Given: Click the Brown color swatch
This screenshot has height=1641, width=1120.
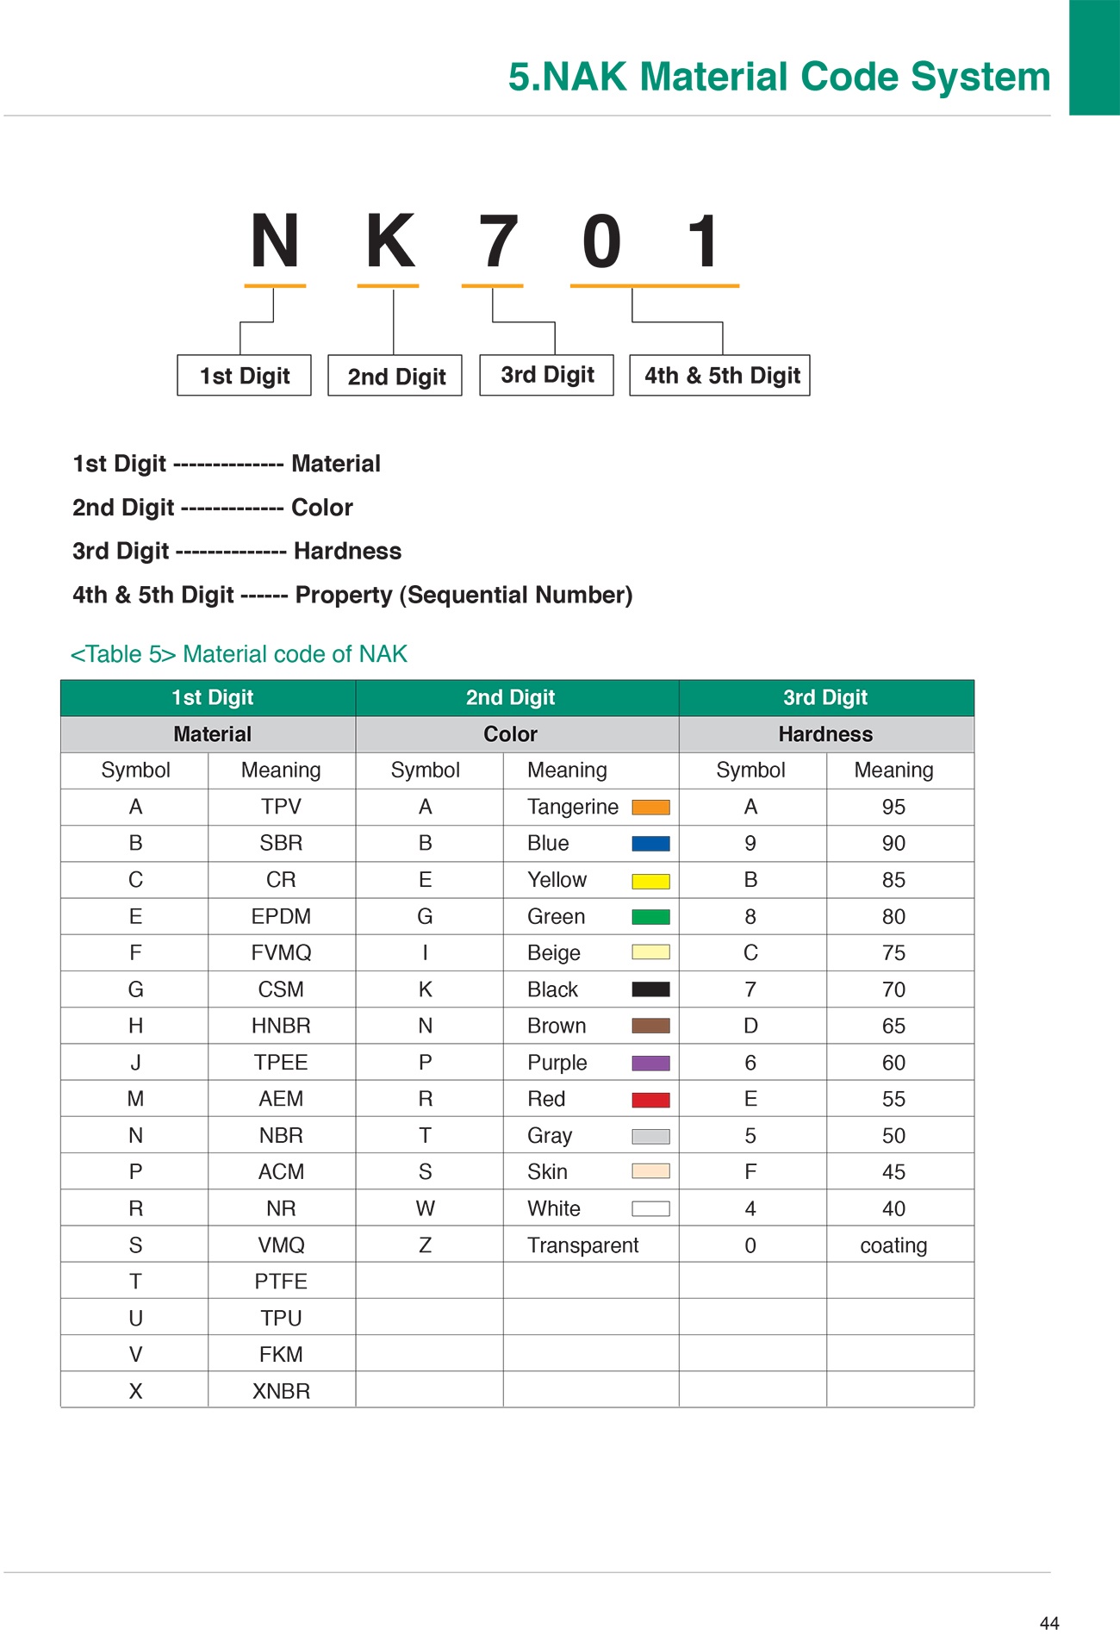Looking at the screenshot, I should [650, 1026].
